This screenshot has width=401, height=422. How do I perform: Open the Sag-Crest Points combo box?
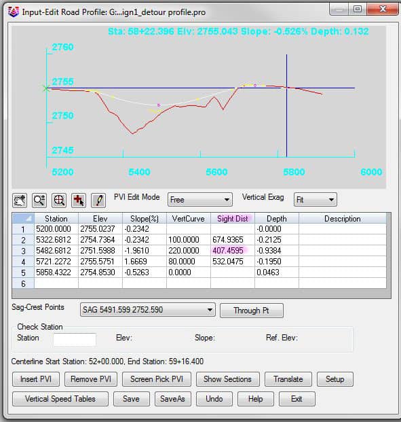pyautogui.click(x=147, y=310)
